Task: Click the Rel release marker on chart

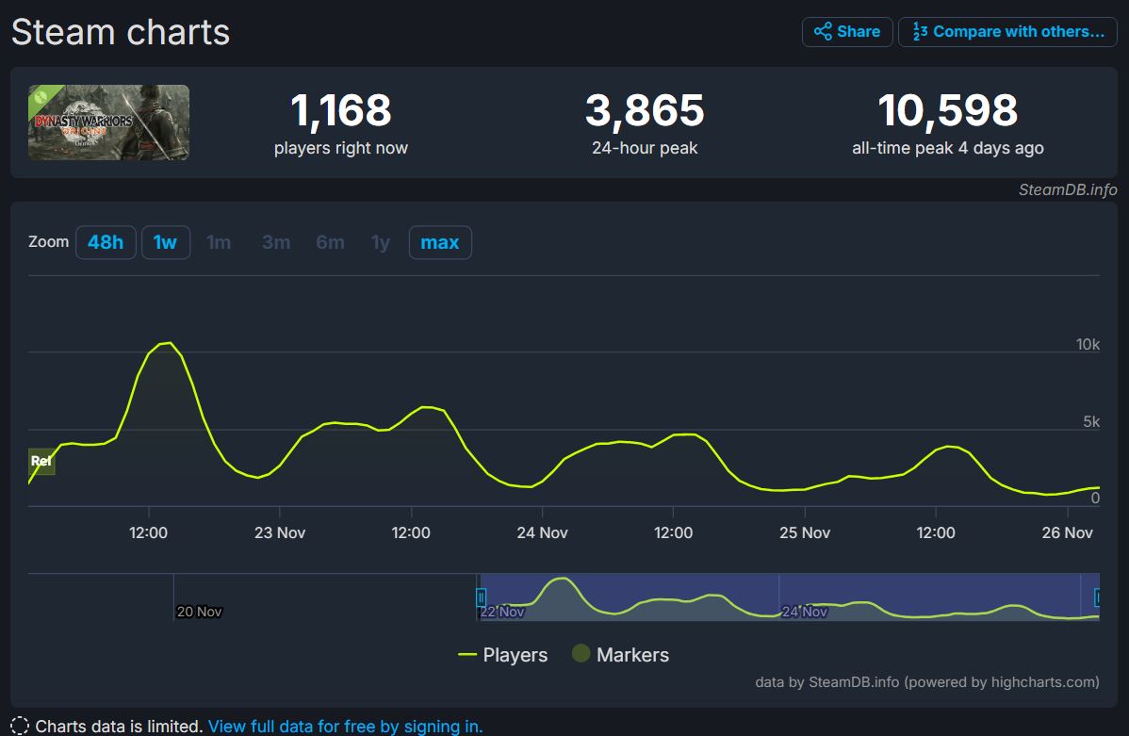Action: pos(41,462)
